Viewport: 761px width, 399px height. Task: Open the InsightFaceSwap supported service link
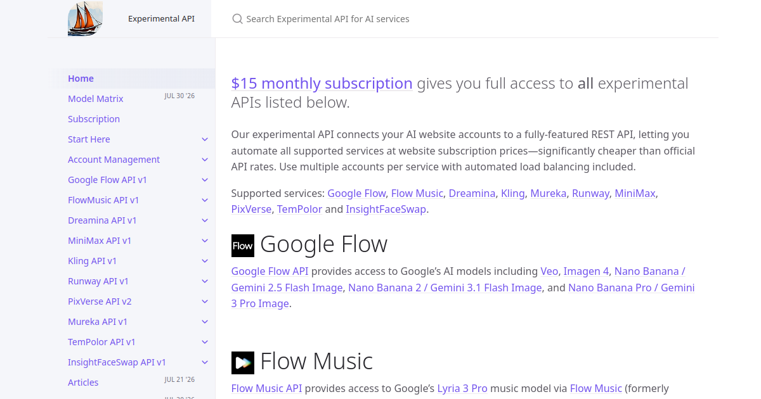pos(386,209)
